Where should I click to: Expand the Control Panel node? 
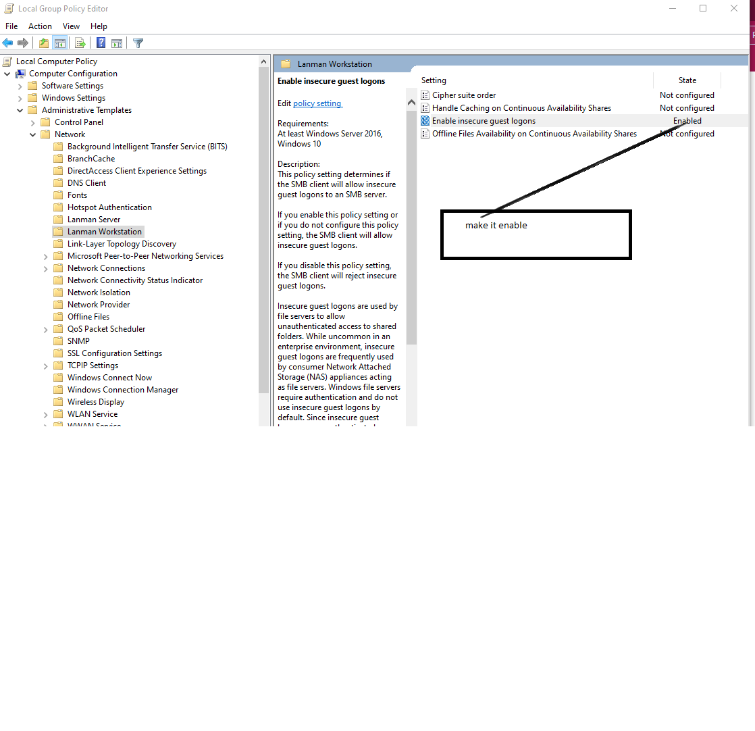click(32, 123)
